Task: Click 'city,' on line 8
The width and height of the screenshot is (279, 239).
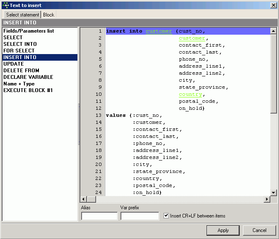Action: point(187,80)
